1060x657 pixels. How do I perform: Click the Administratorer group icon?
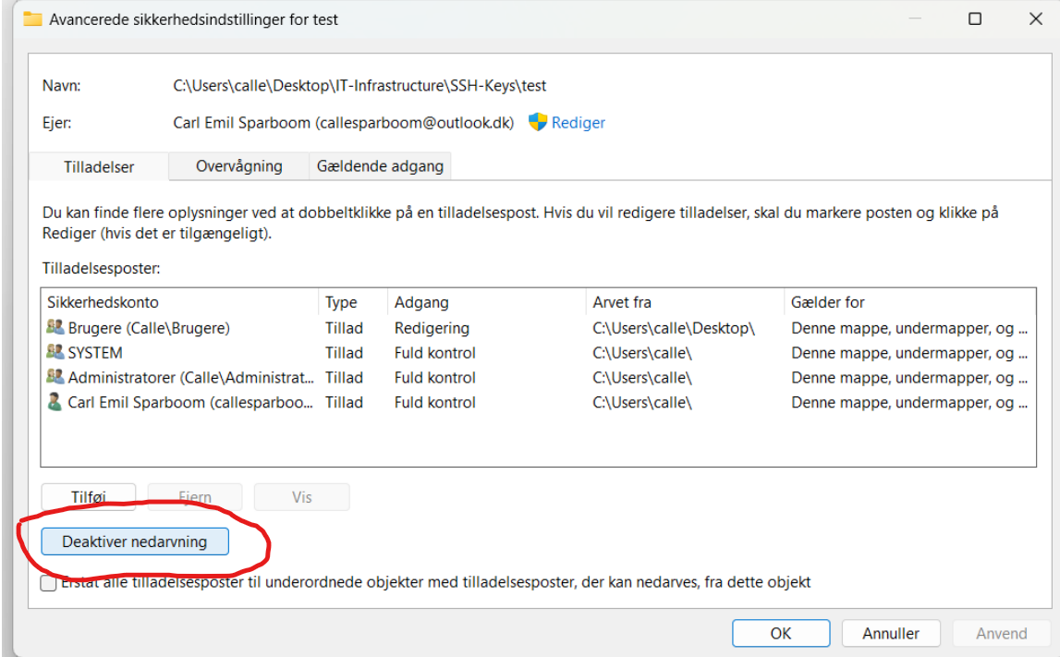pos(55,378)
